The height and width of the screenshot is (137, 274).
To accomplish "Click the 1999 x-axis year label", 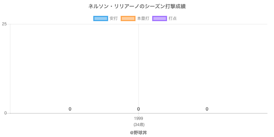I will 138,119.
